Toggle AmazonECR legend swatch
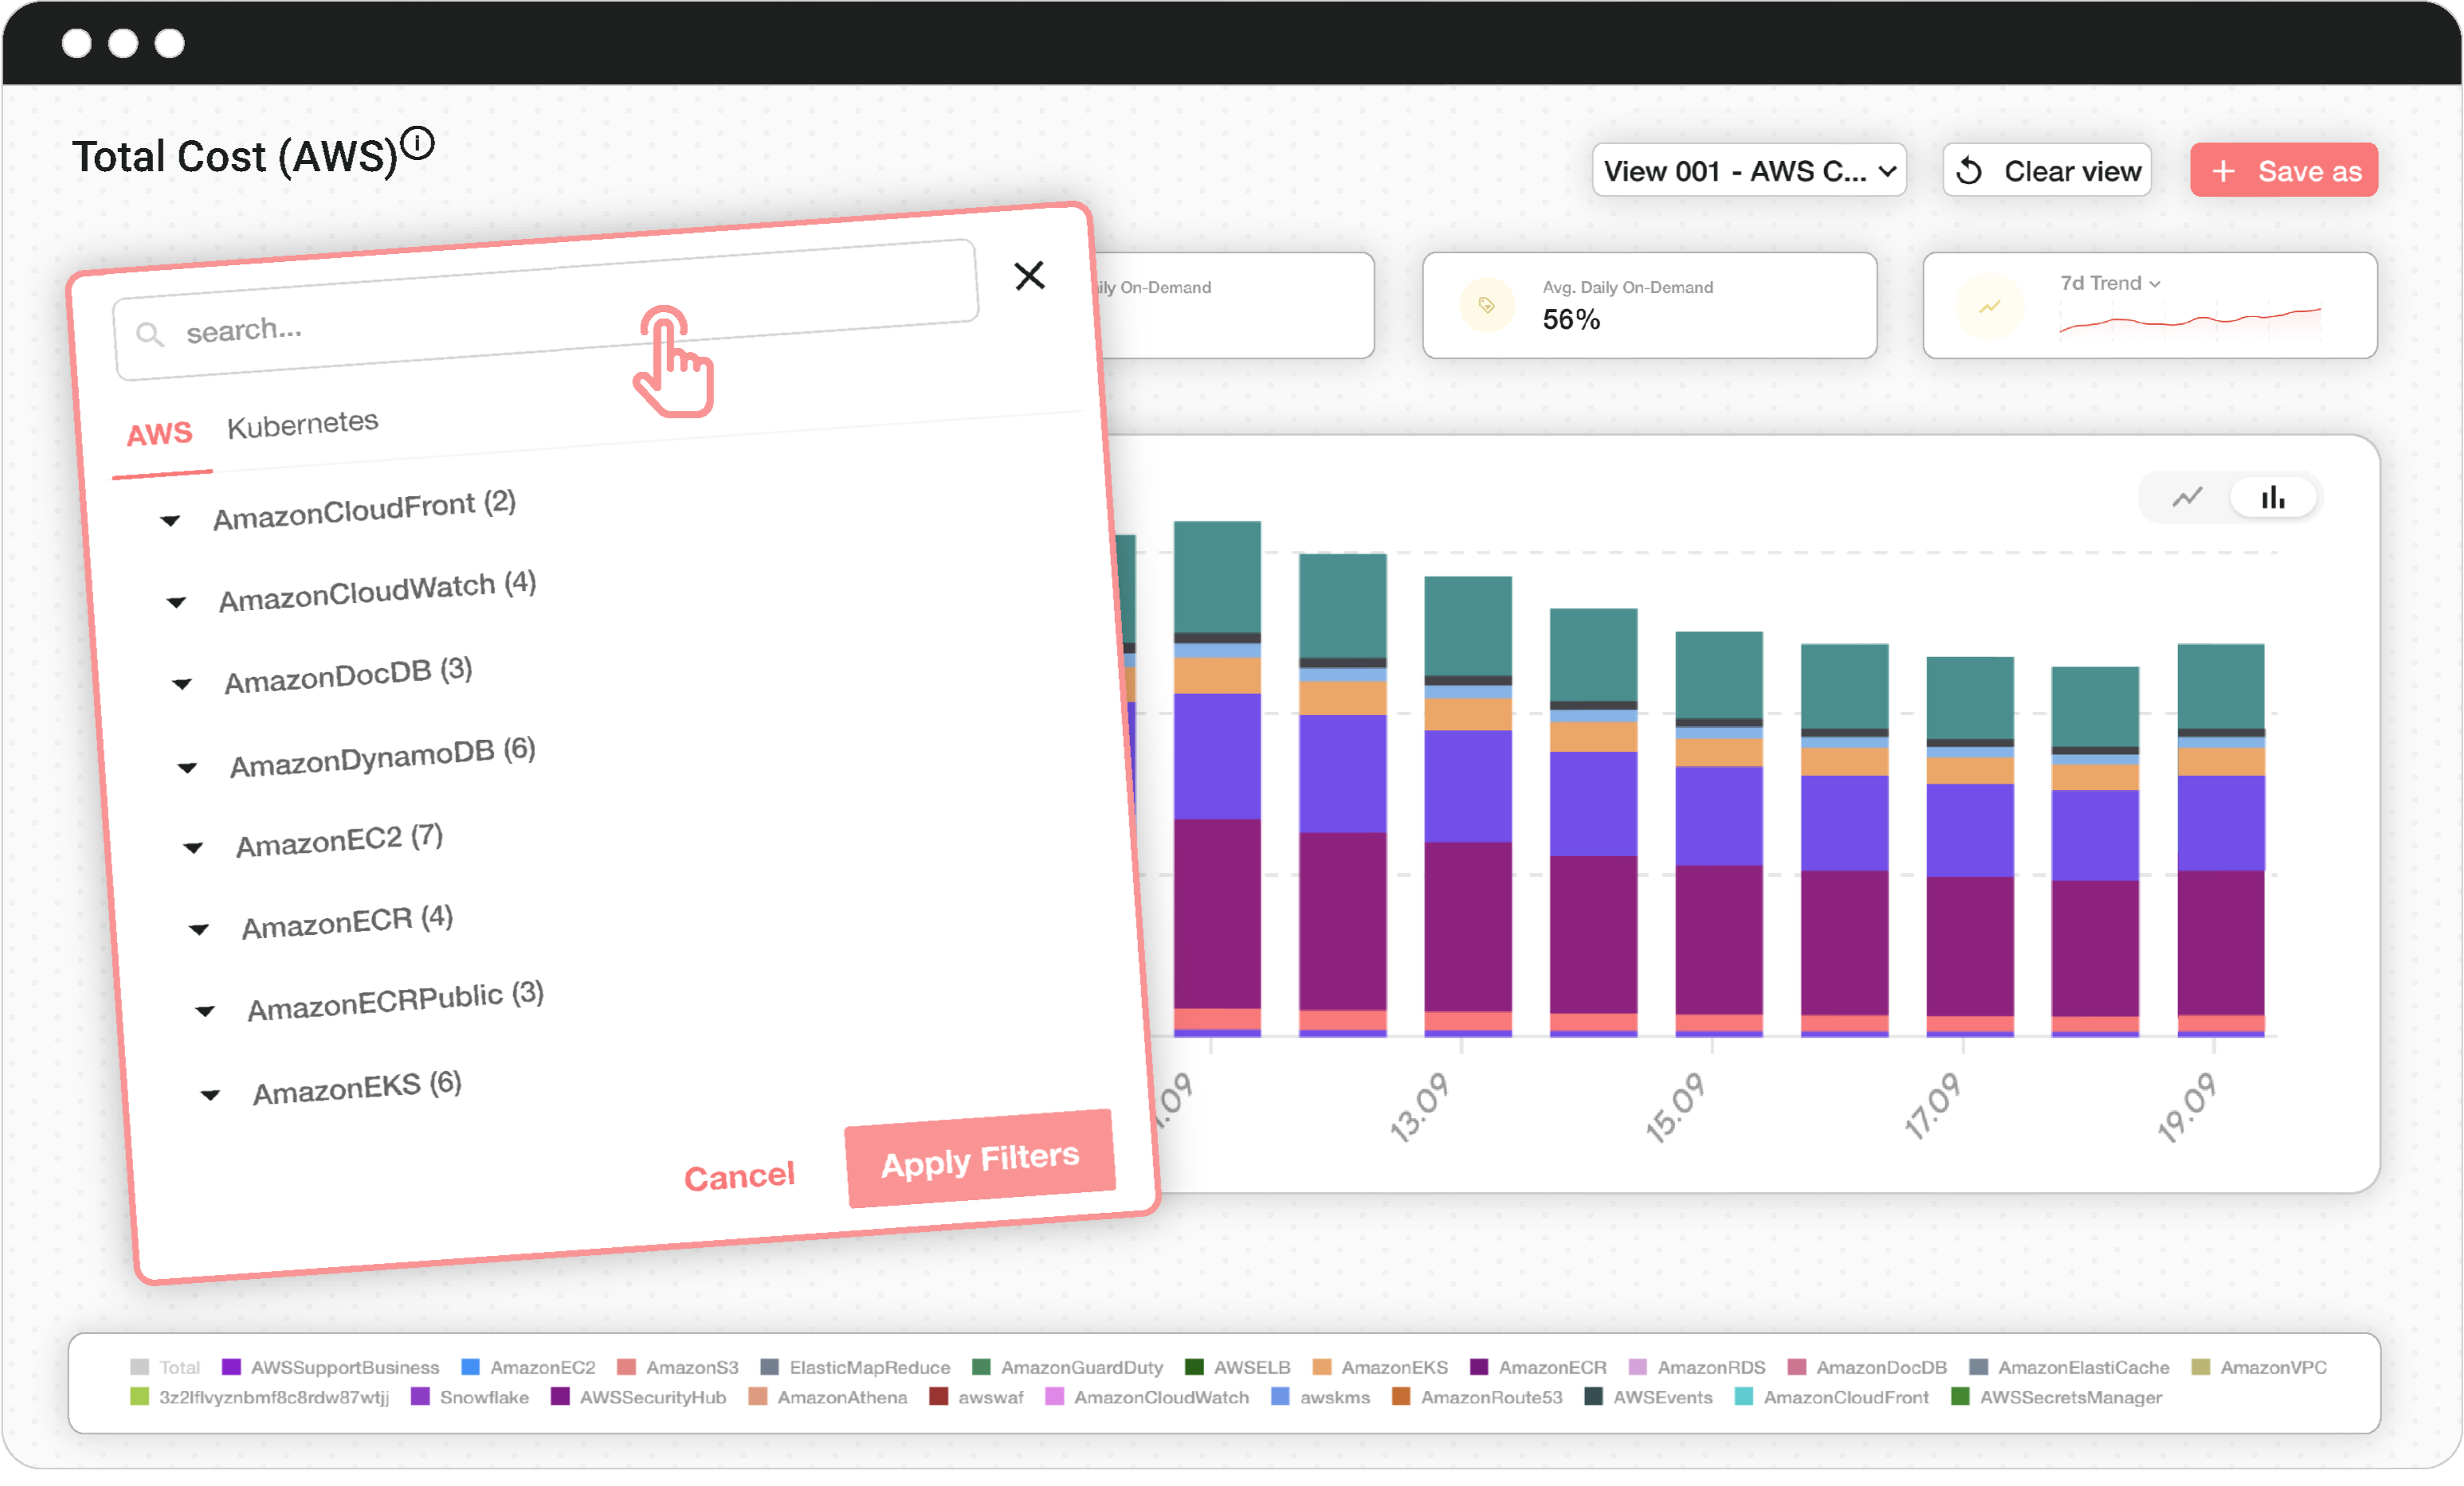The height and width of the screenshot is (1486, 2464). (x=1479, y=1367)
